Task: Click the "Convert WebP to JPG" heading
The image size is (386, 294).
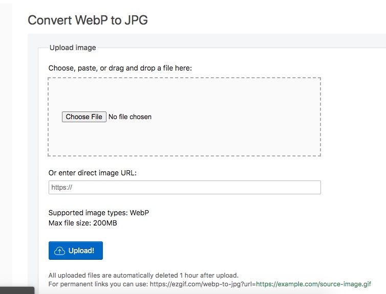Action: pos(88,20)
